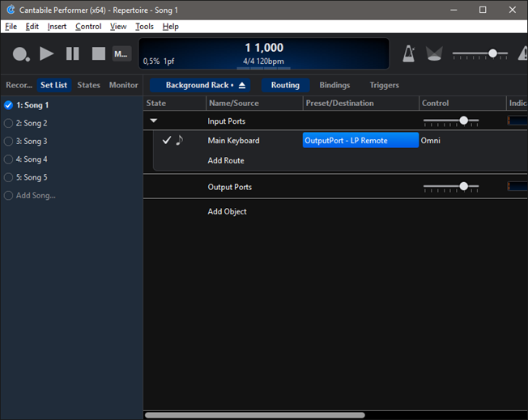The width and height of the screenshot is (528, 420).
Task: Toggle the metronome icon
Action: coord(409,54)
